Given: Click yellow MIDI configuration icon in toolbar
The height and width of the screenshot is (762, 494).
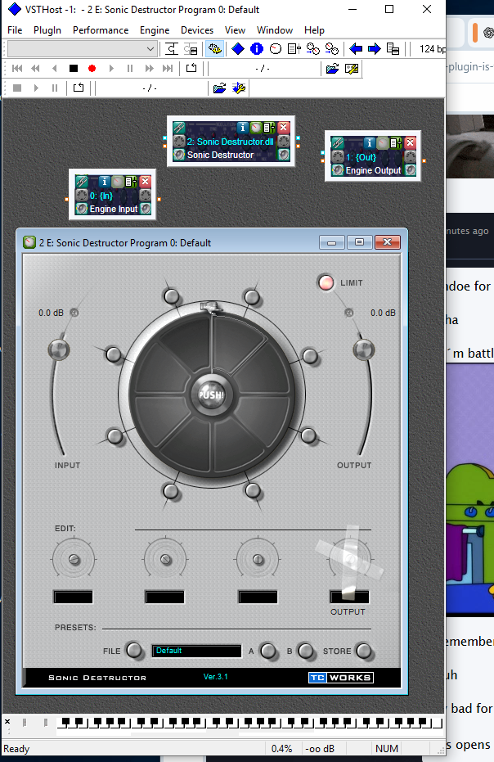Looking at the screenshot, I should [215, 49].
